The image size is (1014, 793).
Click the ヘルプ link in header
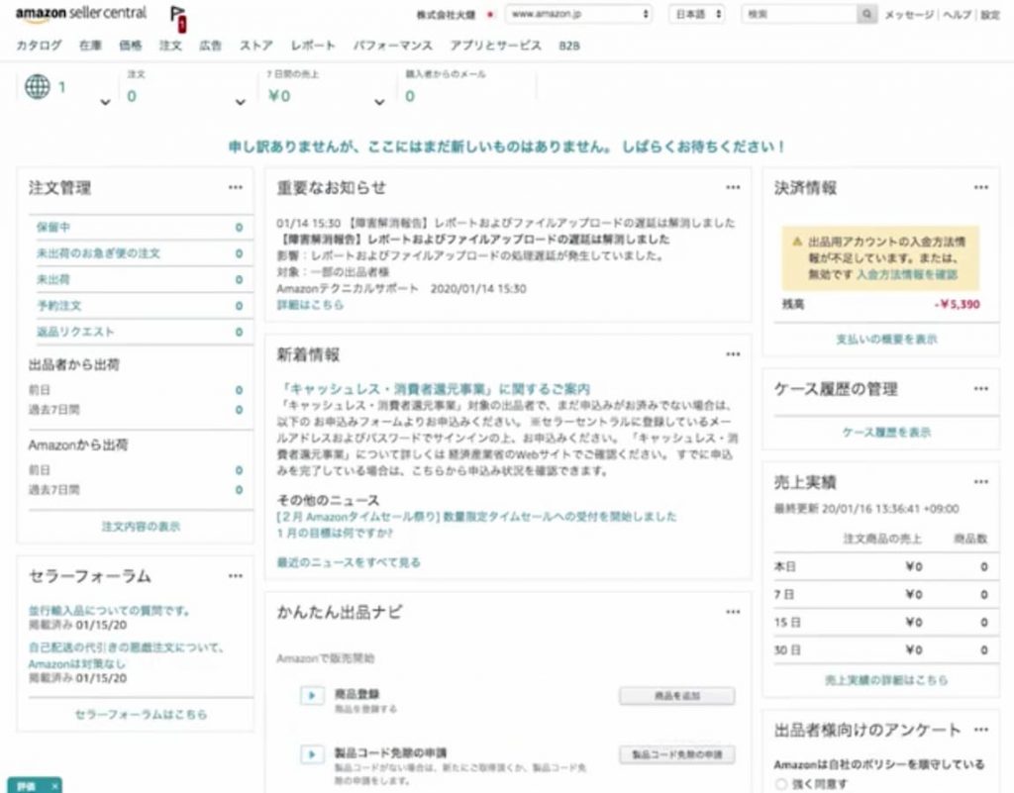(x=958, y=14)
